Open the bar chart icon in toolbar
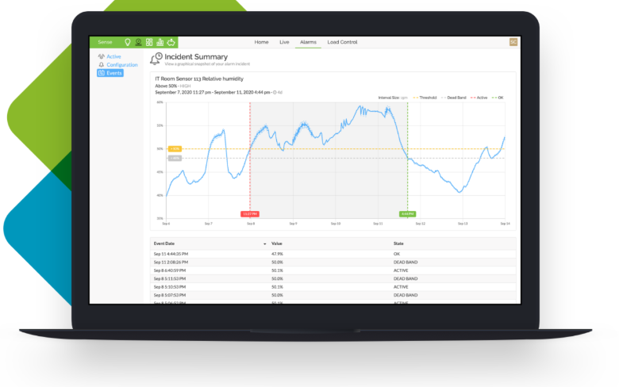Image resolution: width=619 pixels, height=387 pixels. click(160, 42)
